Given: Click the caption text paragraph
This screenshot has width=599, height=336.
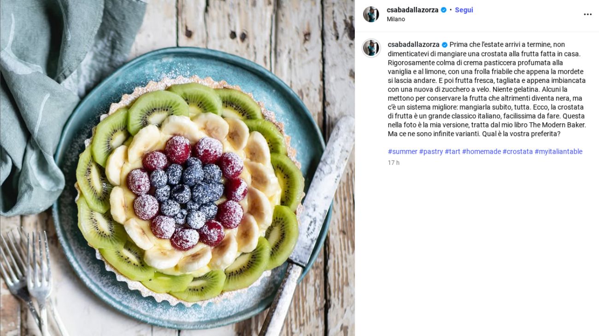Looking at the screenshot, I should (x=487, y=89).
